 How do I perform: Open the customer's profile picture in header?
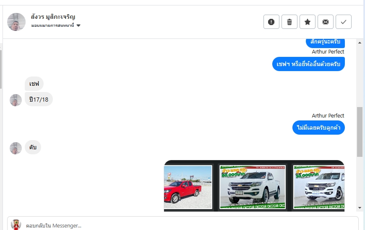(16, 22)
